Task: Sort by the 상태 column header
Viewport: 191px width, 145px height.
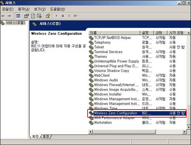Action: click(x=161, y=33)
